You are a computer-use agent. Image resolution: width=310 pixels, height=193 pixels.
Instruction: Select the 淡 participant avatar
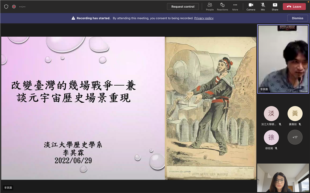pyautogui.click(x=271, y=113)
